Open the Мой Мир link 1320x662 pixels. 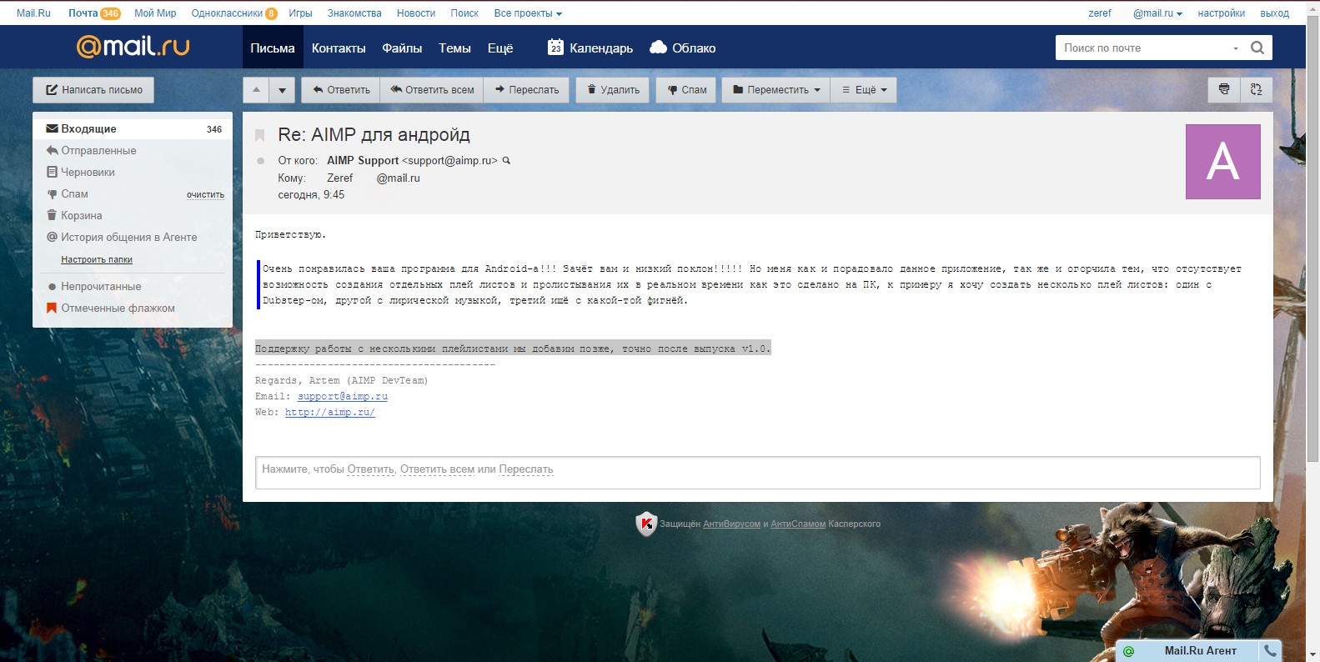[x=155, y=13]
